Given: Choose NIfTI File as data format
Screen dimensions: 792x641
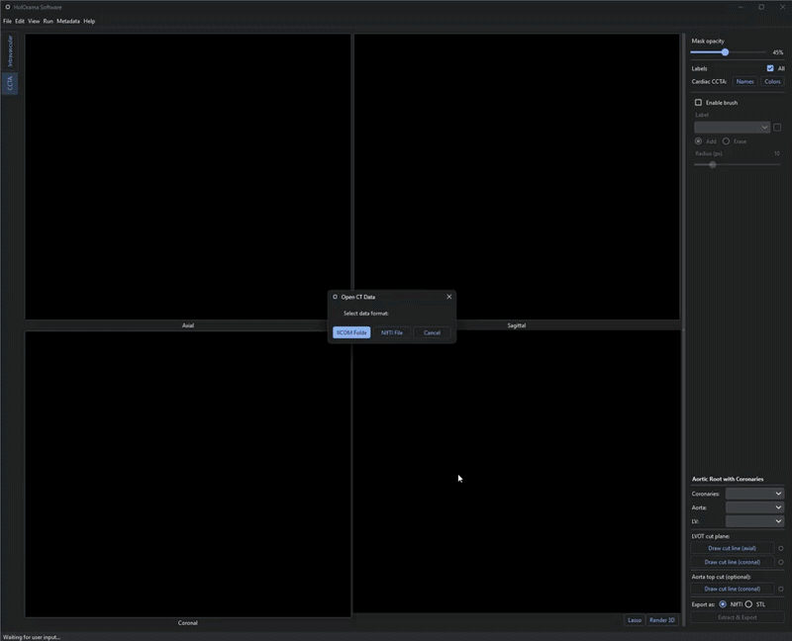Looking at the screenshot, I should (x=392, y=332).
